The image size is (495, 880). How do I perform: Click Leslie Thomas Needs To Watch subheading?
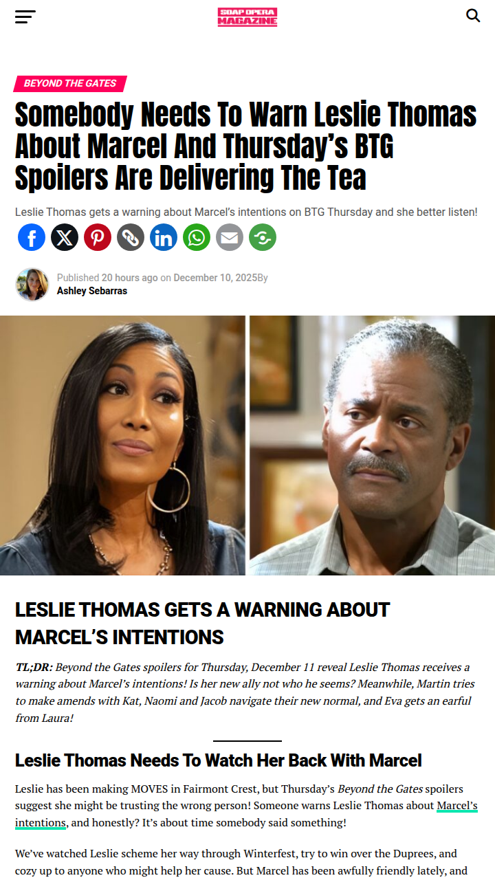219,760
